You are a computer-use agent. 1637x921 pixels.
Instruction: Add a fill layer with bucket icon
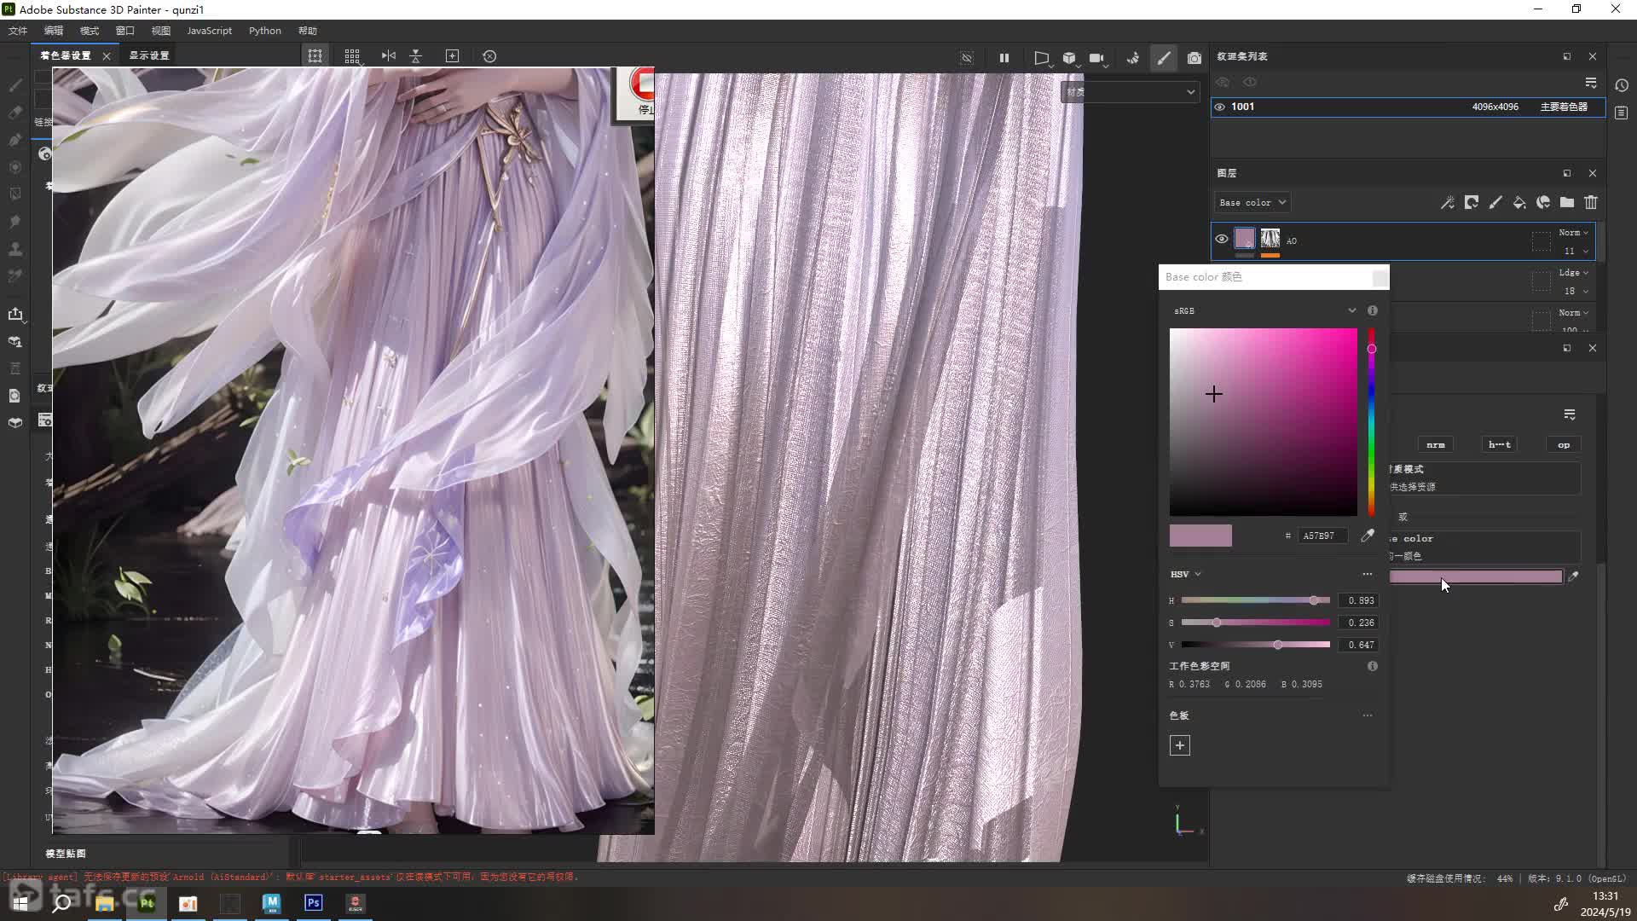point(1519,203)
